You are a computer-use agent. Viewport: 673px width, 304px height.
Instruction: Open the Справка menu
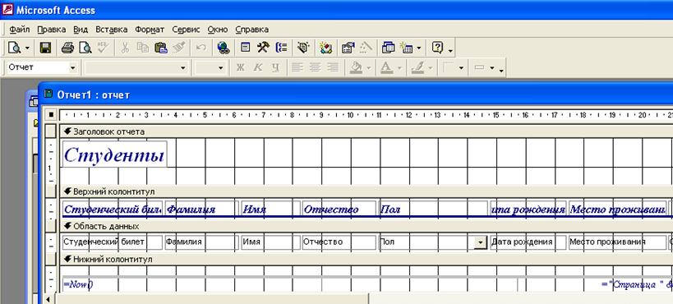252,30
